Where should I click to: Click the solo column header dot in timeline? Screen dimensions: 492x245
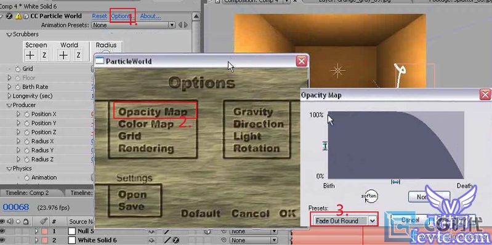point(18,222)
